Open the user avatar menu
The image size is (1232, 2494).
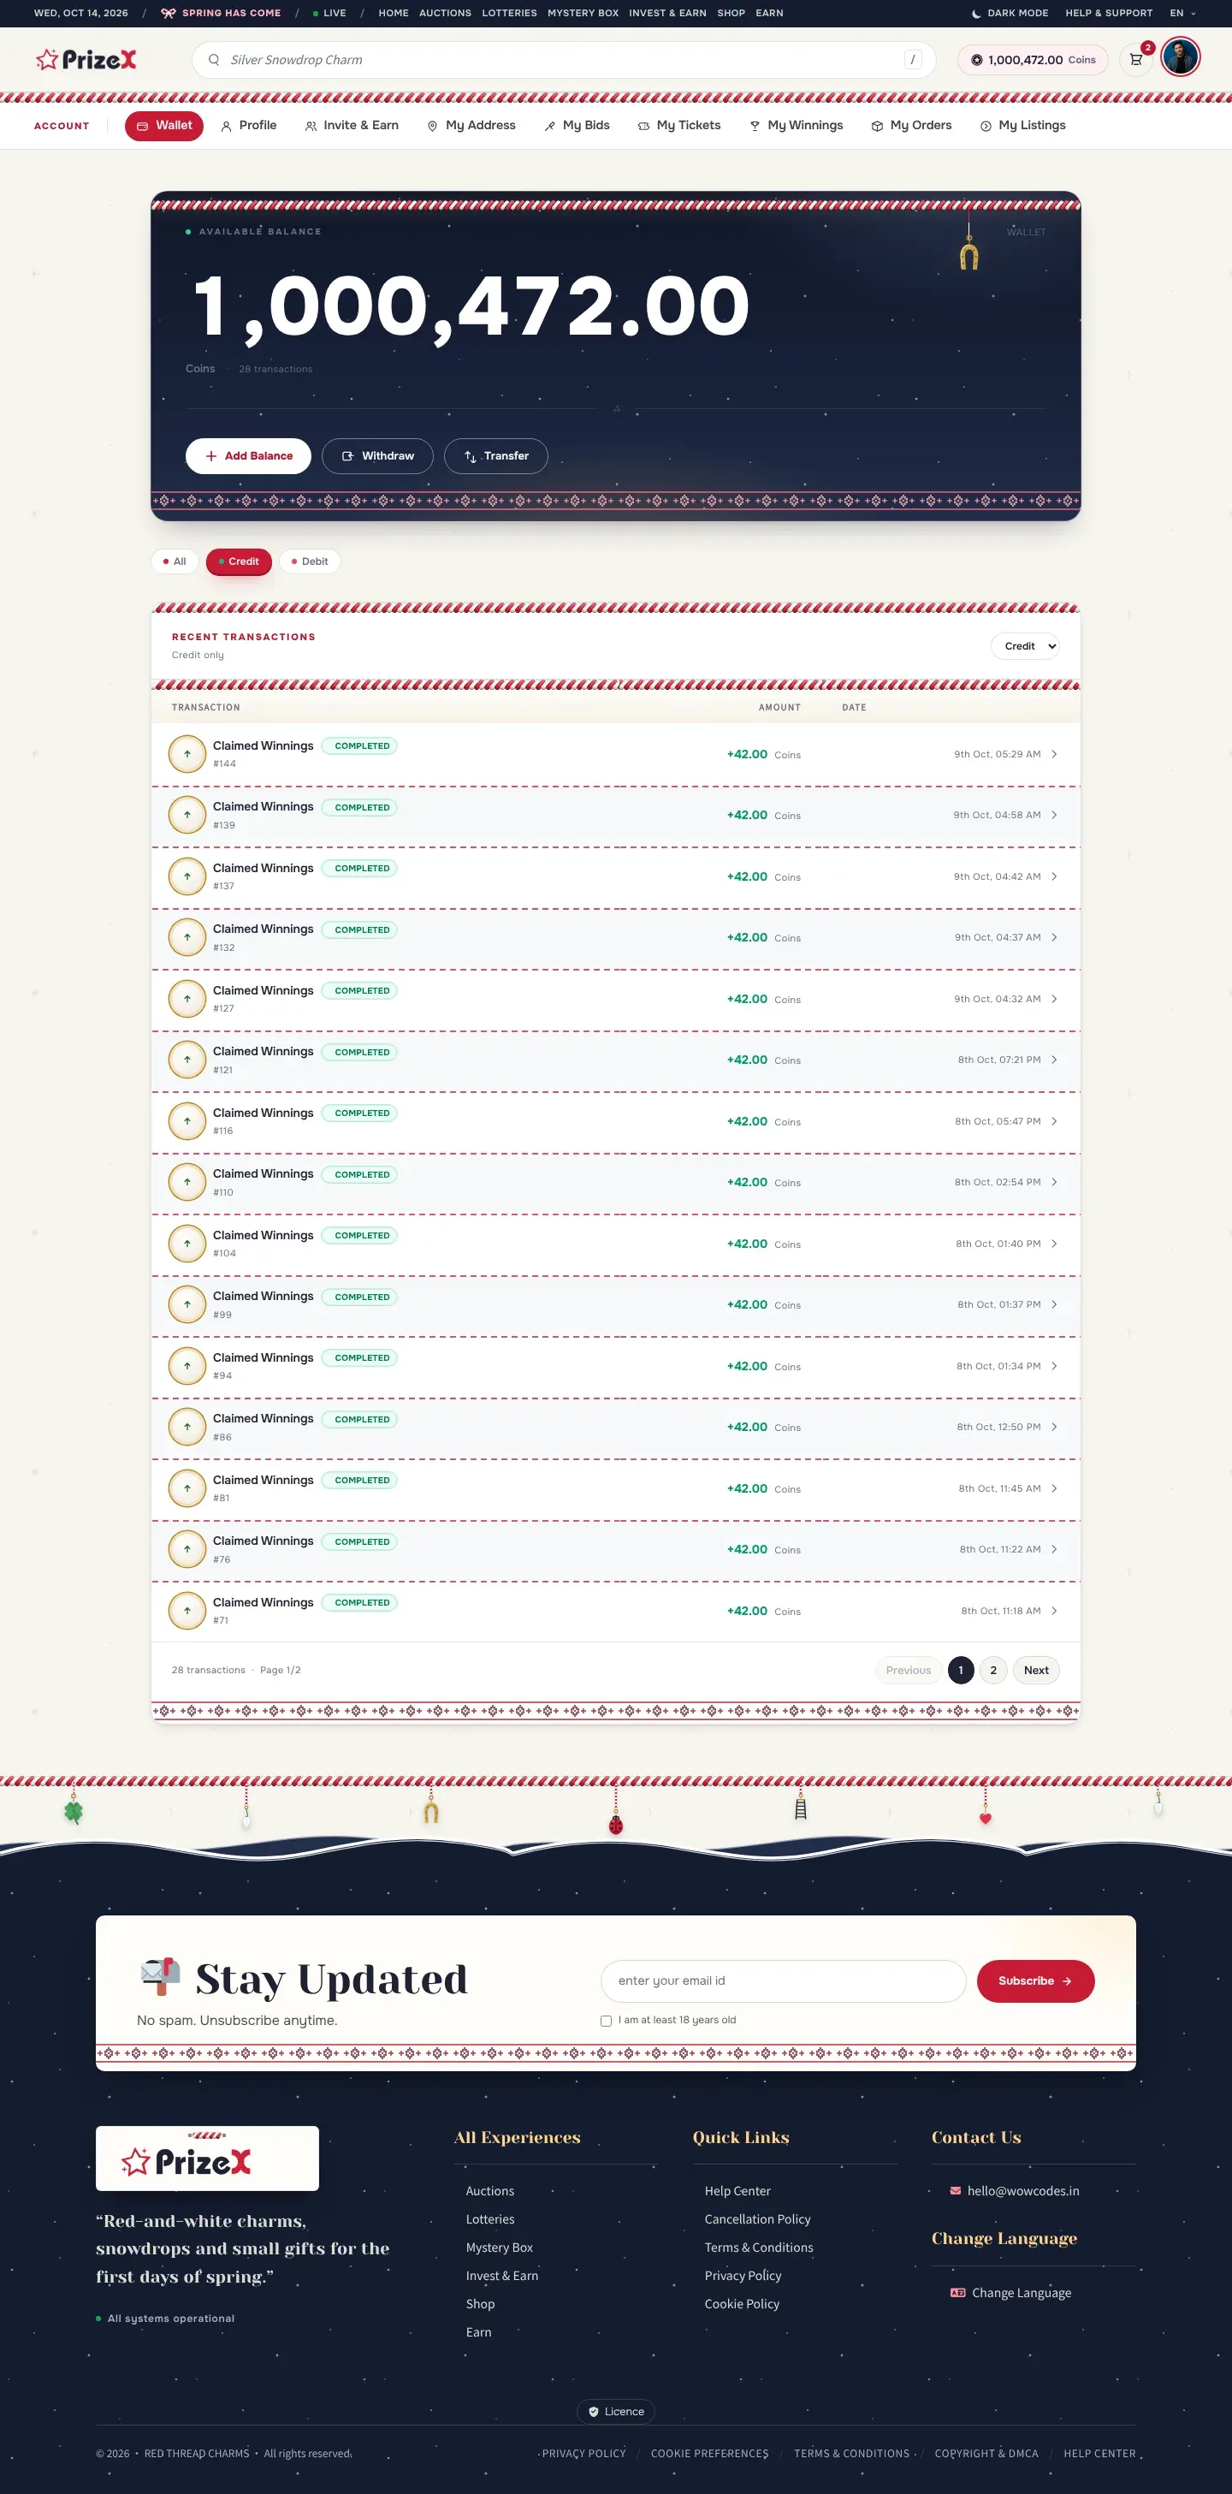[x=1181, y=57]
